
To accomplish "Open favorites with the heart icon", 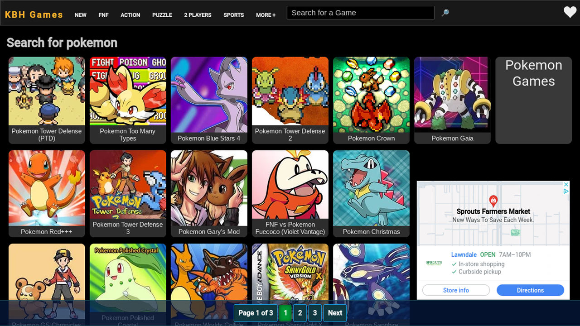I will coord(570,12).
